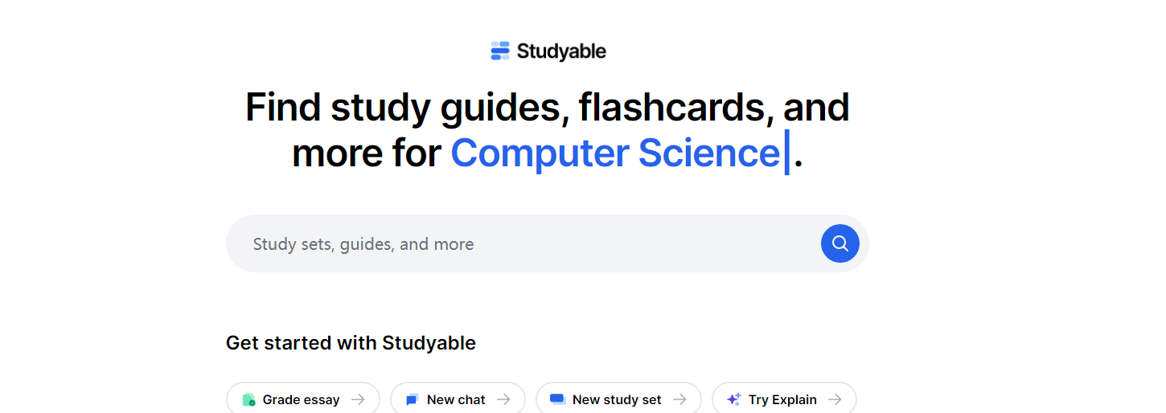Image resolution: width=1166 pixels, height=413 pixels.
Task: Click the Grade essay label text
Action: pyautogui.click(x=301, y=399)
